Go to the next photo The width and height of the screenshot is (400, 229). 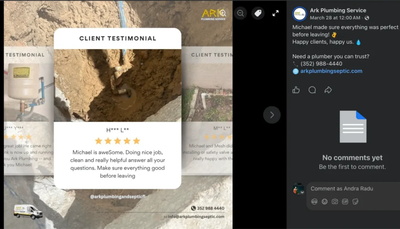point(272,115)
